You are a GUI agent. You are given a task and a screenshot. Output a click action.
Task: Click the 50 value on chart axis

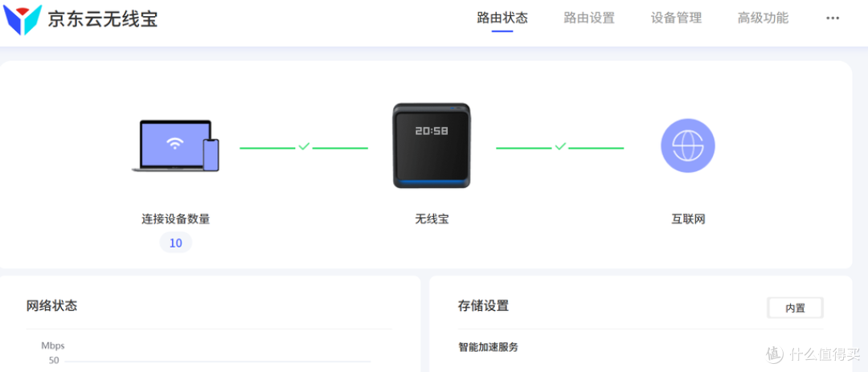click(x=54, y=361)
